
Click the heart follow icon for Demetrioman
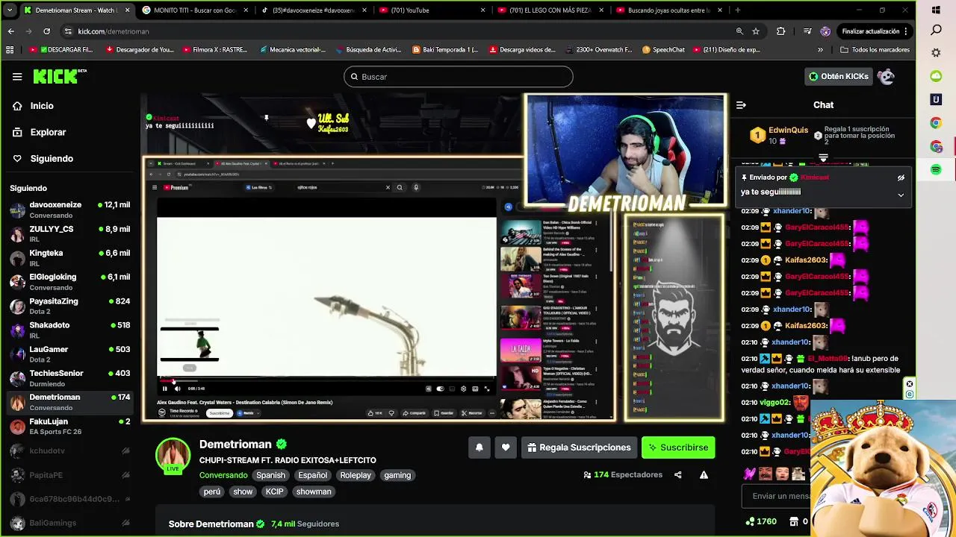[506, 447]
